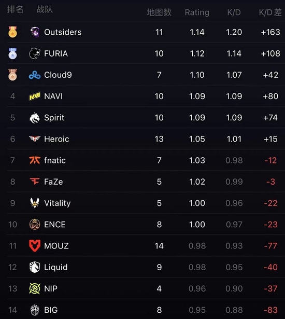Open the ENCE team name link
Screen dimensions: 285x319
(x=55, y=225)
